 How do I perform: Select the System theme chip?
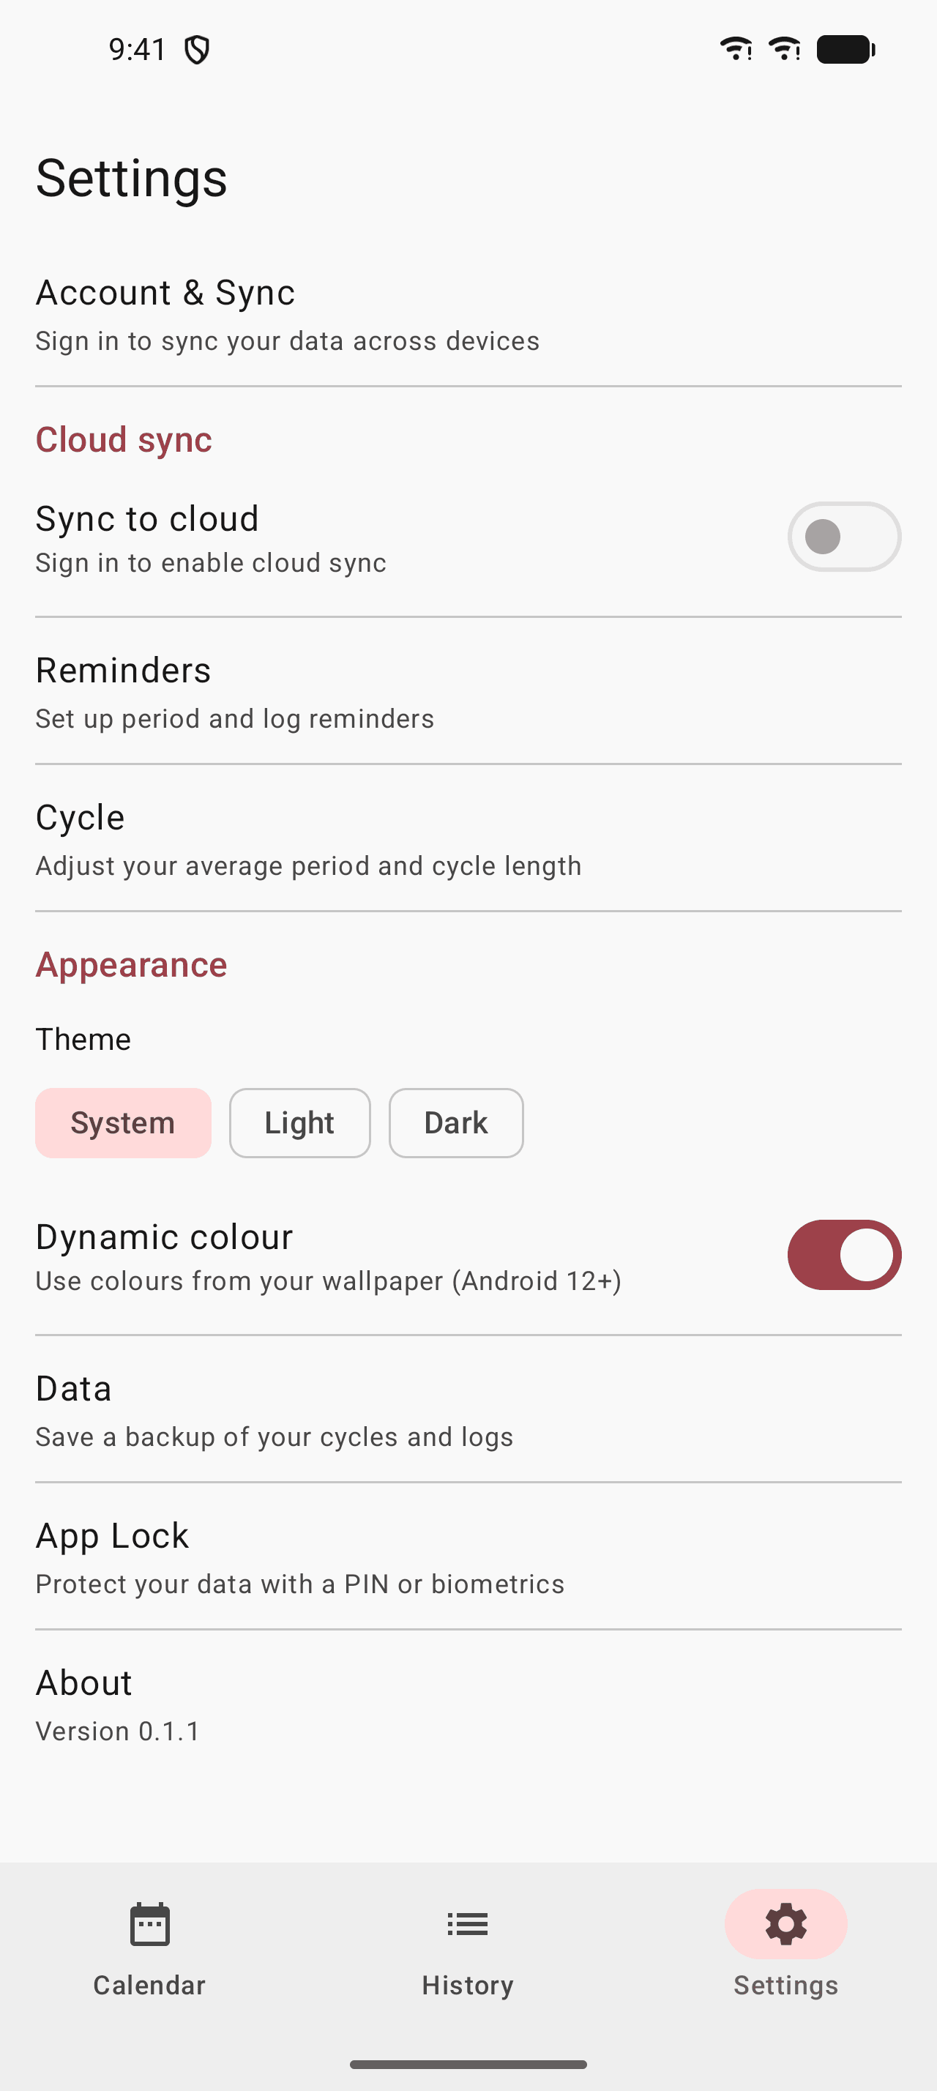pos(123,1123)
